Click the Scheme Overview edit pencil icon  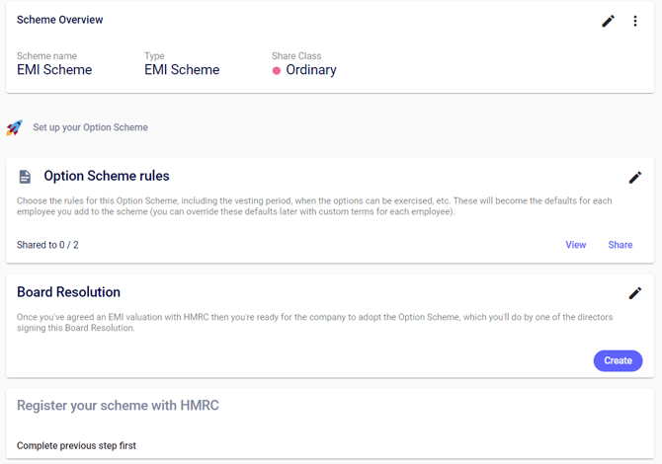pos(608,21)
